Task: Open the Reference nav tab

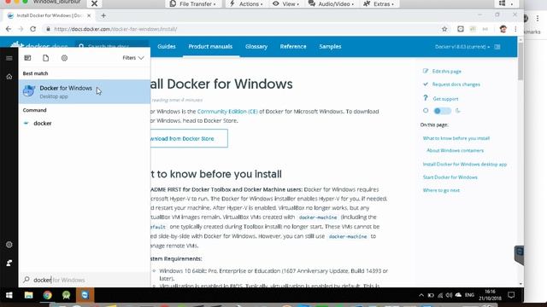Action: (293, 46)
